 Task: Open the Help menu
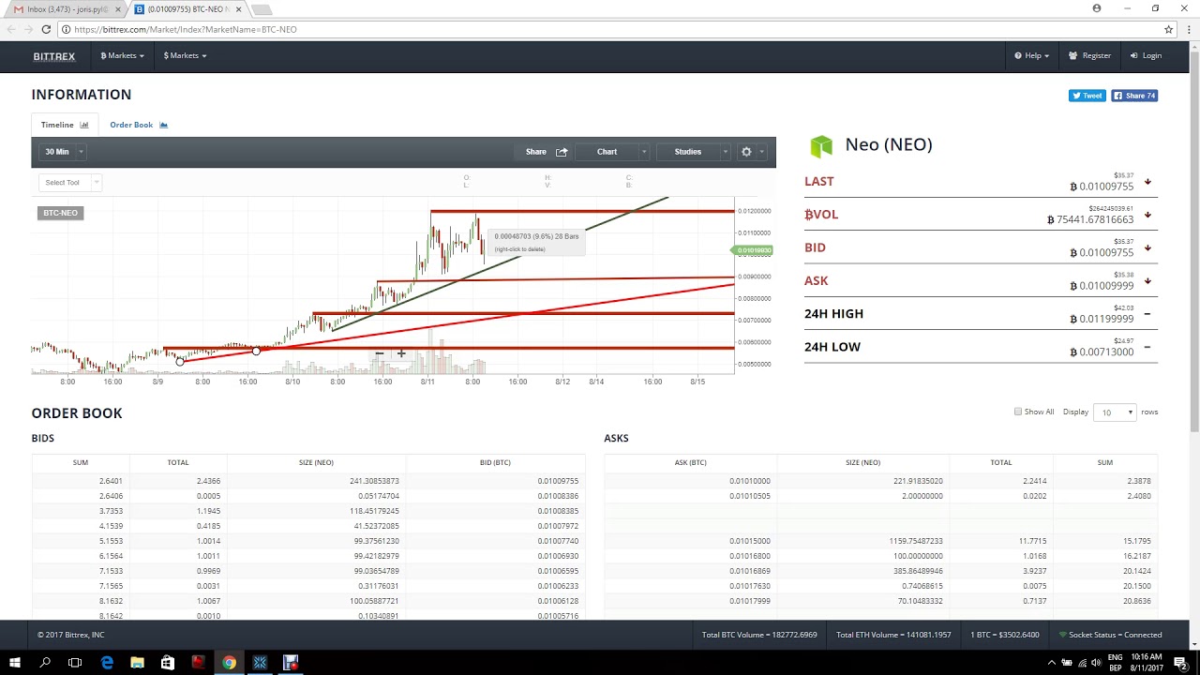(1031, 55)
